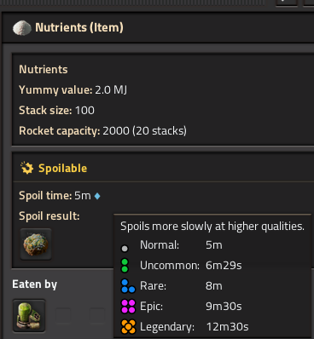Click the Rare quality blue icon

[x=128, y=286]
